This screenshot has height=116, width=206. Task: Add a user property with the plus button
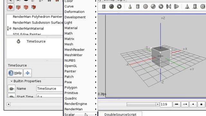point(27,73)
